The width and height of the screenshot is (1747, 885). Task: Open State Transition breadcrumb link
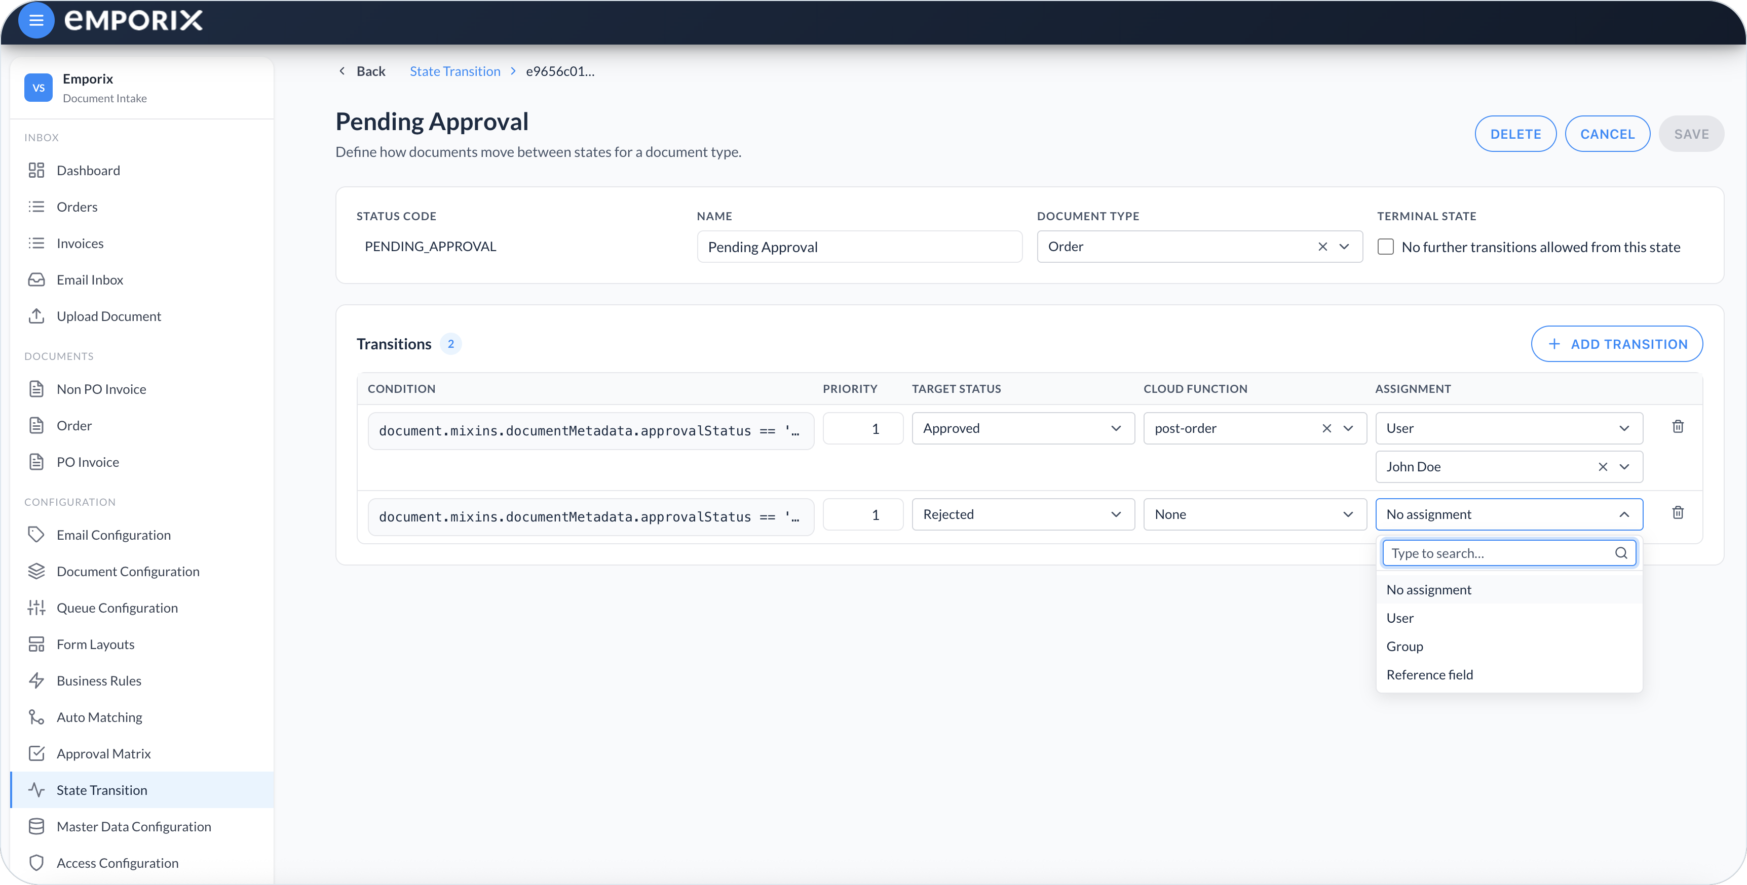tap(455, 71)
